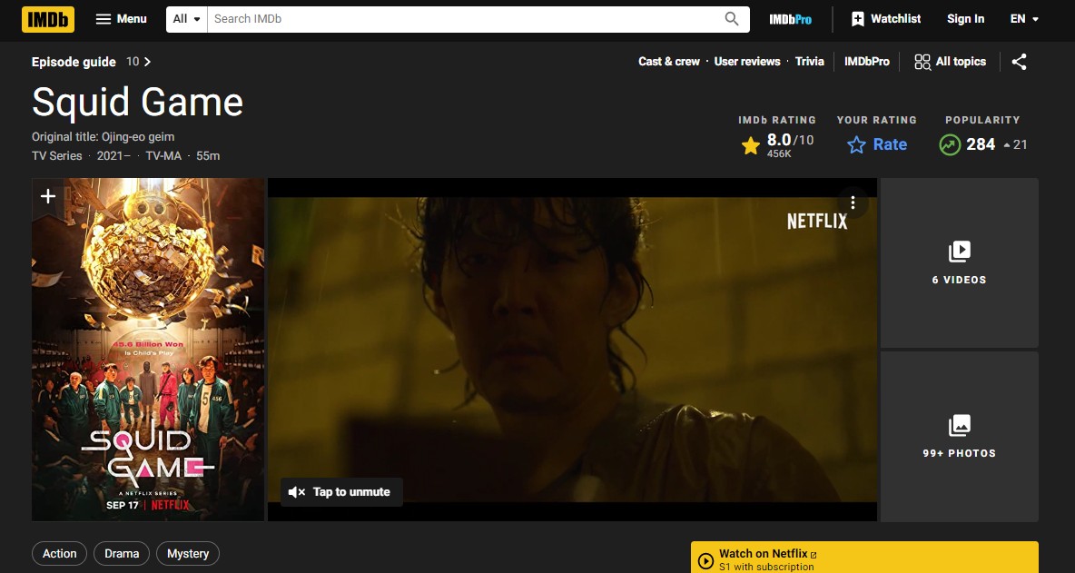Viewport: 1075px width, 573px height.
Task: Open Watchlist from the header
Action: 886,19
